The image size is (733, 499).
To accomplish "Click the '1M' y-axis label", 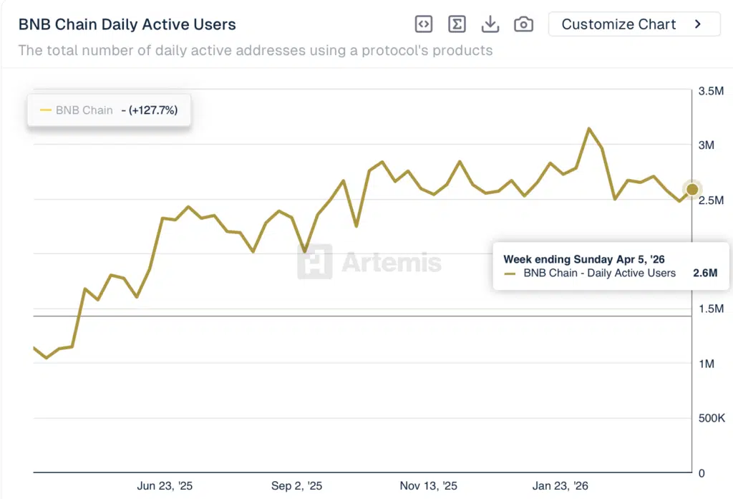I will pyautogui.click(x=707, y=364).
